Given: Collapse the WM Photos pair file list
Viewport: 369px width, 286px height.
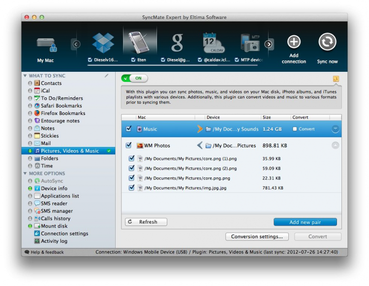Looking at the screenshot, I should click(x=335, y=145).
